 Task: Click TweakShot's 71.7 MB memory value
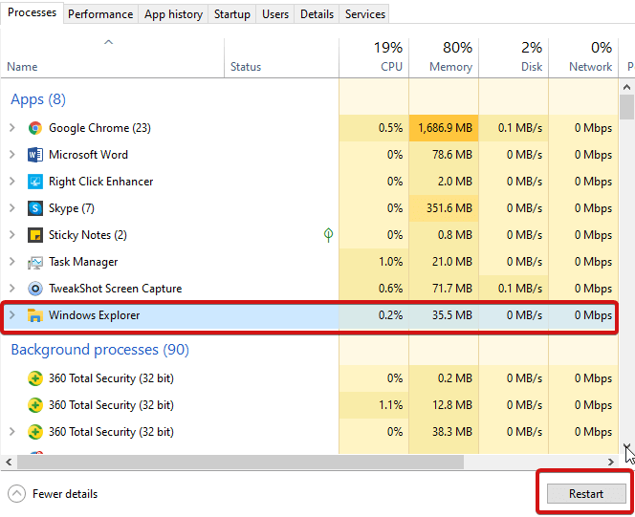pyautogui.click(x=452, y=289)
